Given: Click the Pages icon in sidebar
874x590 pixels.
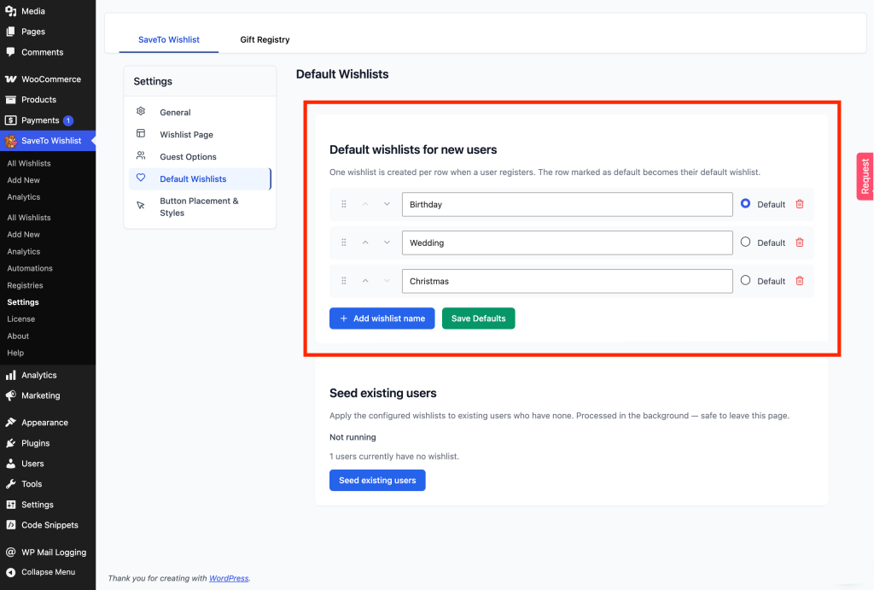Looking at the screenshot, I should click(10, 32).
